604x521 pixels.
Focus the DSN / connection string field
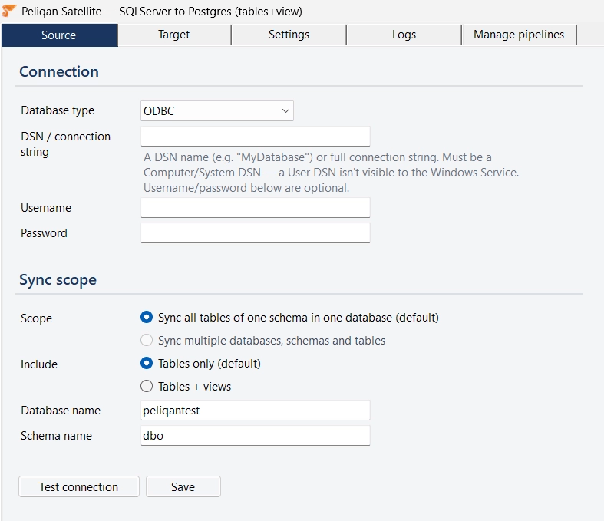(256, 137)
